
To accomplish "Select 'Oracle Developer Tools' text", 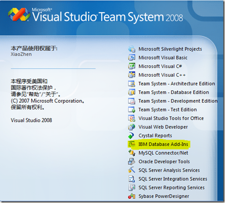I will (x=164, y=162).
